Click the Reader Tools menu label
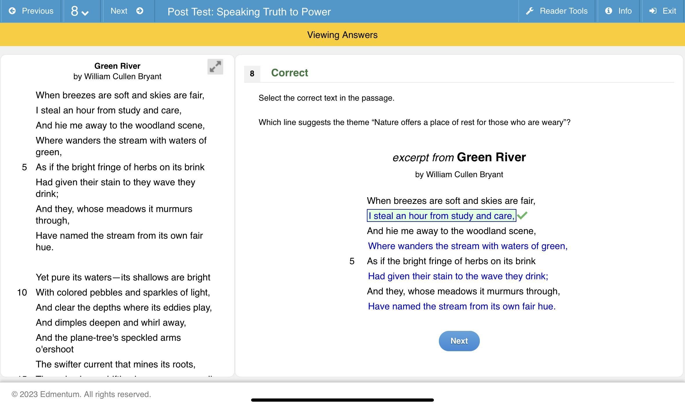 pyautogui.click(x=563, y=11)
